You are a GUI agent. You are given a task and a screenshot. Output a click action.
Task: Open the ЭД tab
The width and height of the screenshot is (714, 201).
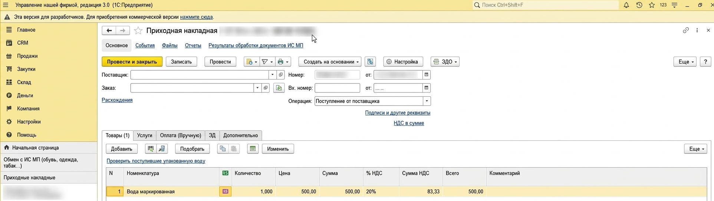212,135
